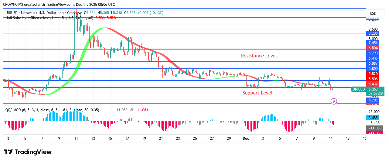Click the red 6.804 price axis label

point(373,48)
